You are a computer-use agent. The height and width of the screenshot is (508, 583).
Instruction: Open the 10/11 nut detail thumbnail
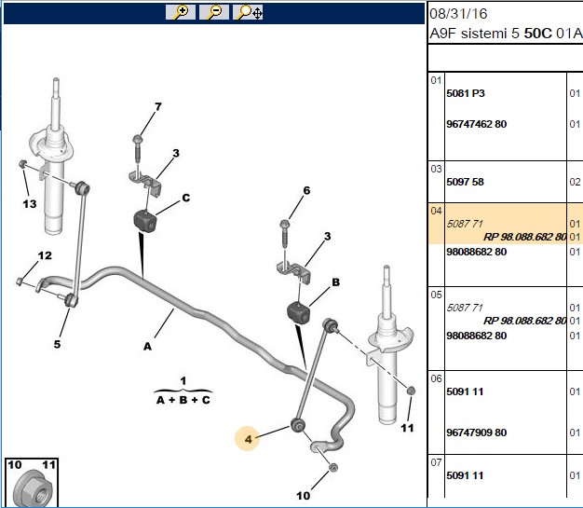tap(32, 483)
